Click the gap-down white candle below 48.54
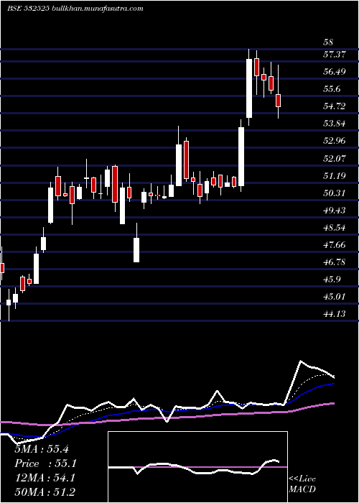Screen dimensions: 359x503 136,250
